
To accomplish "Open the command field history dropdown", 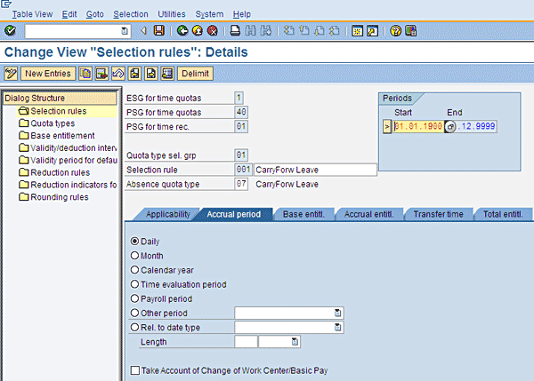I will [125, 31].
